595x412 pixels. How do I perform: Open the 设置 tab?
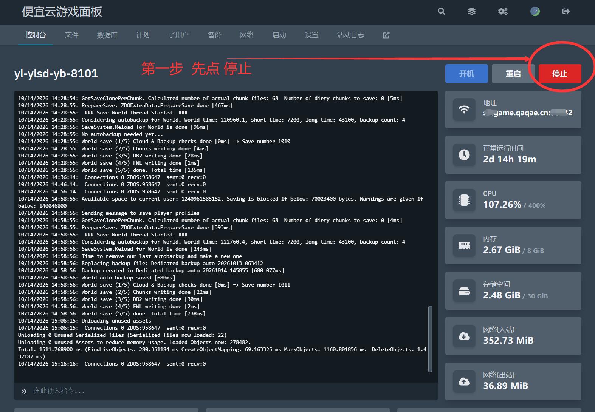[x=311, y=35]
